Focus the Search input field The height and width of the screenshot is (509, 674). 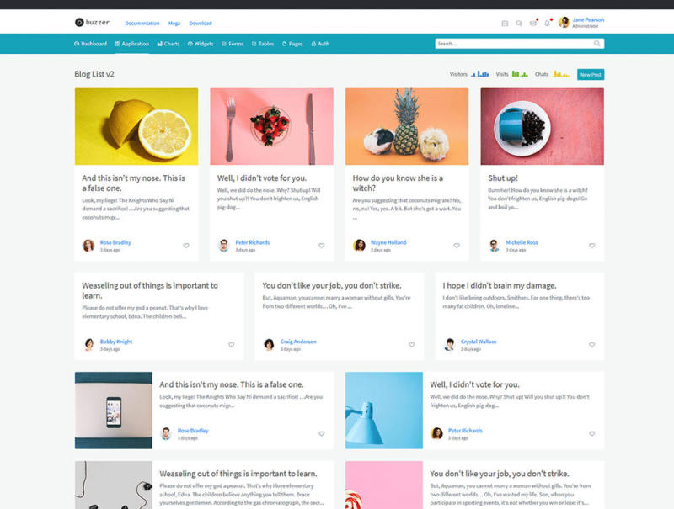(x=512, y=44)
